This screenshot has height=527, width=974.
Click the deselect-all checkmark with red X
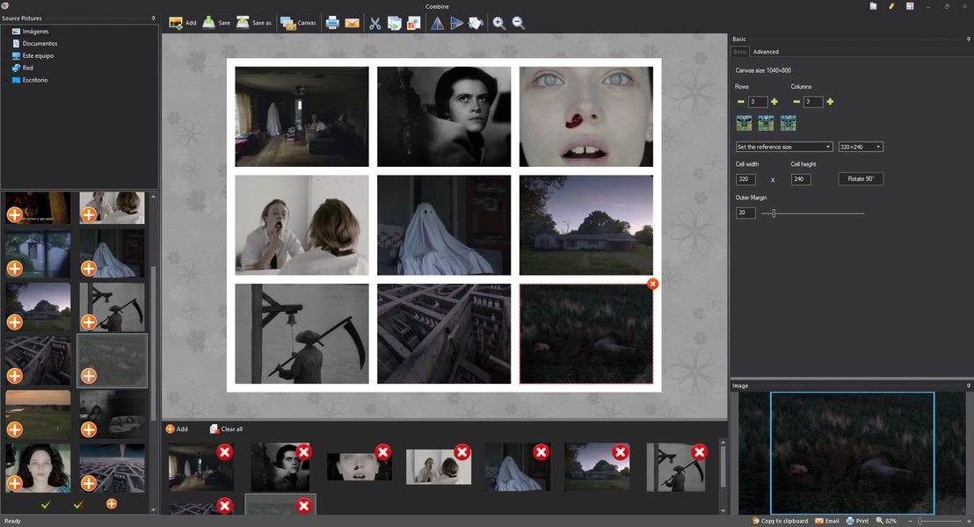click(78, 504)
